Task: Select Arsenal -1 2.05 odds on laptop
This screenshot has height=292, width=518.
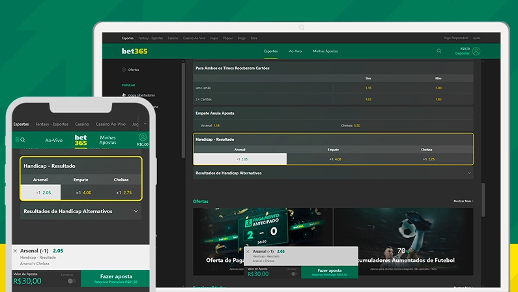Action: click(240, 159)
